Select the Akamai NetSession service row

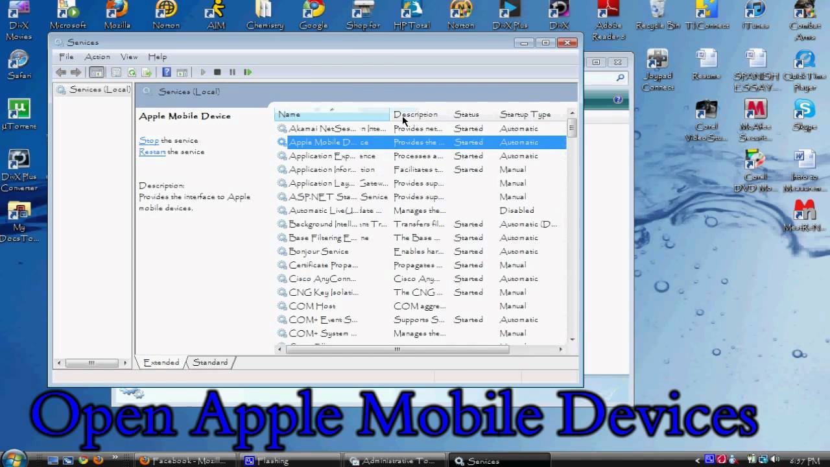click(421, 128)
